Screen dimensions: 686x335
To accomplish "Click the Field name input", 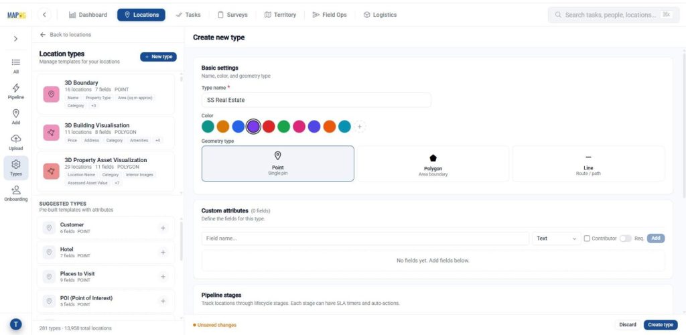I will pos(365,239).
